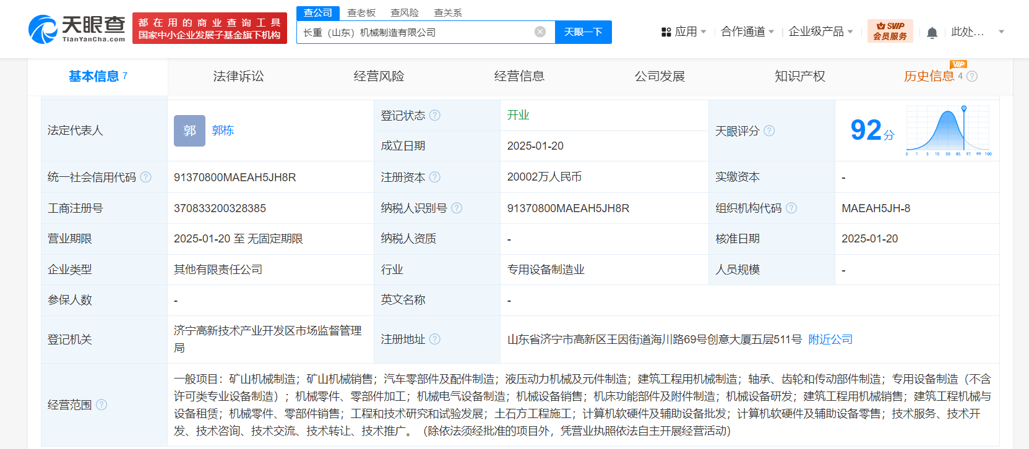Click help icon beside 统一社会信用代码
1029x449 pixels.
click(146, 177)
